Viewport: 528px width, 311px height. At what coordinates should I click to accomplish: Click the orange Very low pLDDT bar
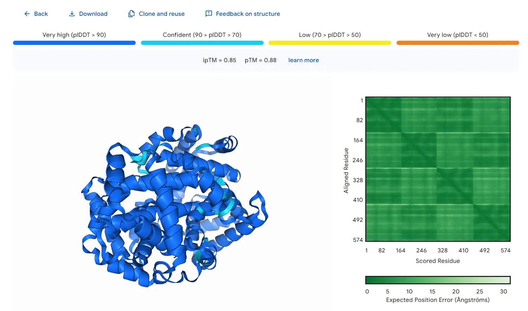pos(458,43)
